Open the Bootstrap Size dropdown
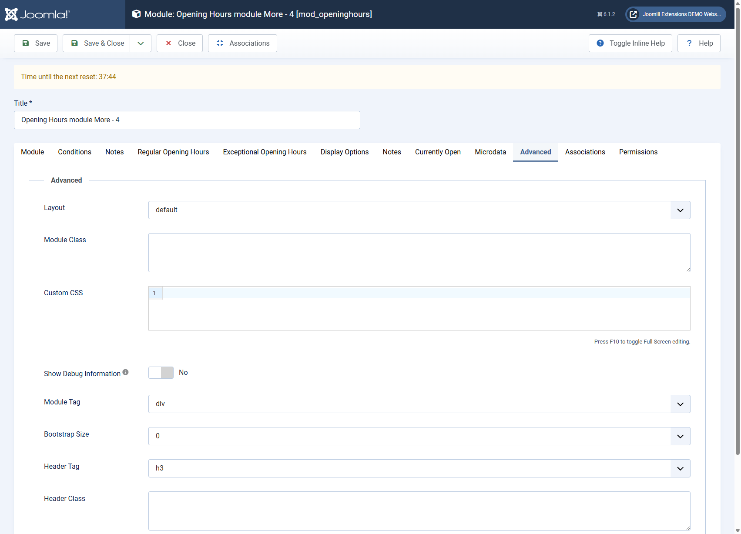Viewport: 741px width, 534px height. pyautogui.click(x=419, y=436)
